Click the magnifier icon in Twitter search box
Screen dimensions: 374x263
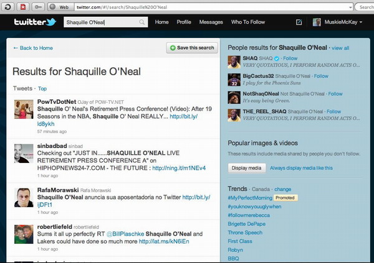click(x=141, y=22)
